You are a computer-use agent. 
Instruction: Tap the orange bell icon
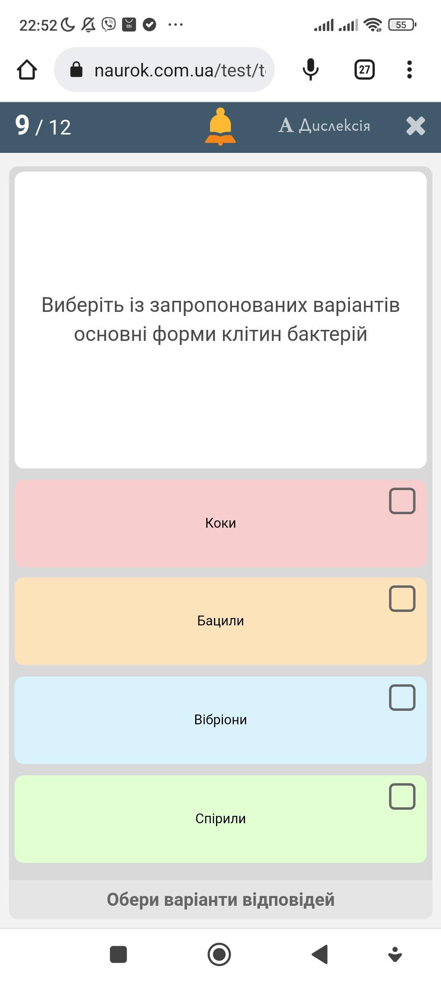220,126
